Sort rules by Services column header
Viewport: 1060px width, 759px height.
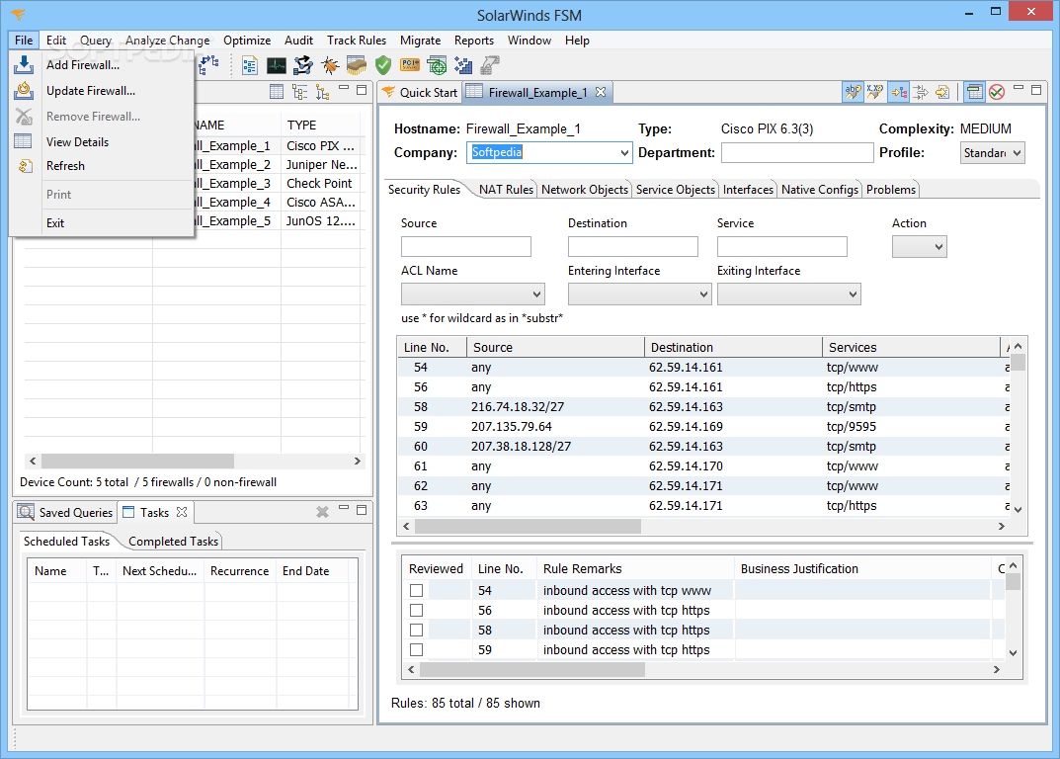coord(911,347)
